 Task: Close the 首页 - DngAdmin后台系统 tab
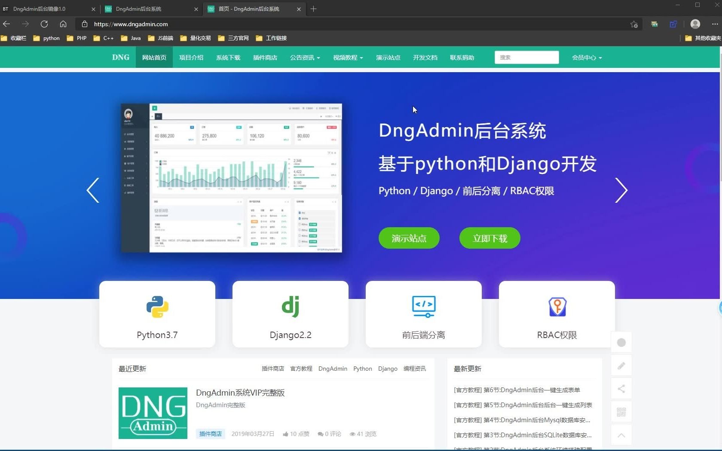[x=299, y=9]
